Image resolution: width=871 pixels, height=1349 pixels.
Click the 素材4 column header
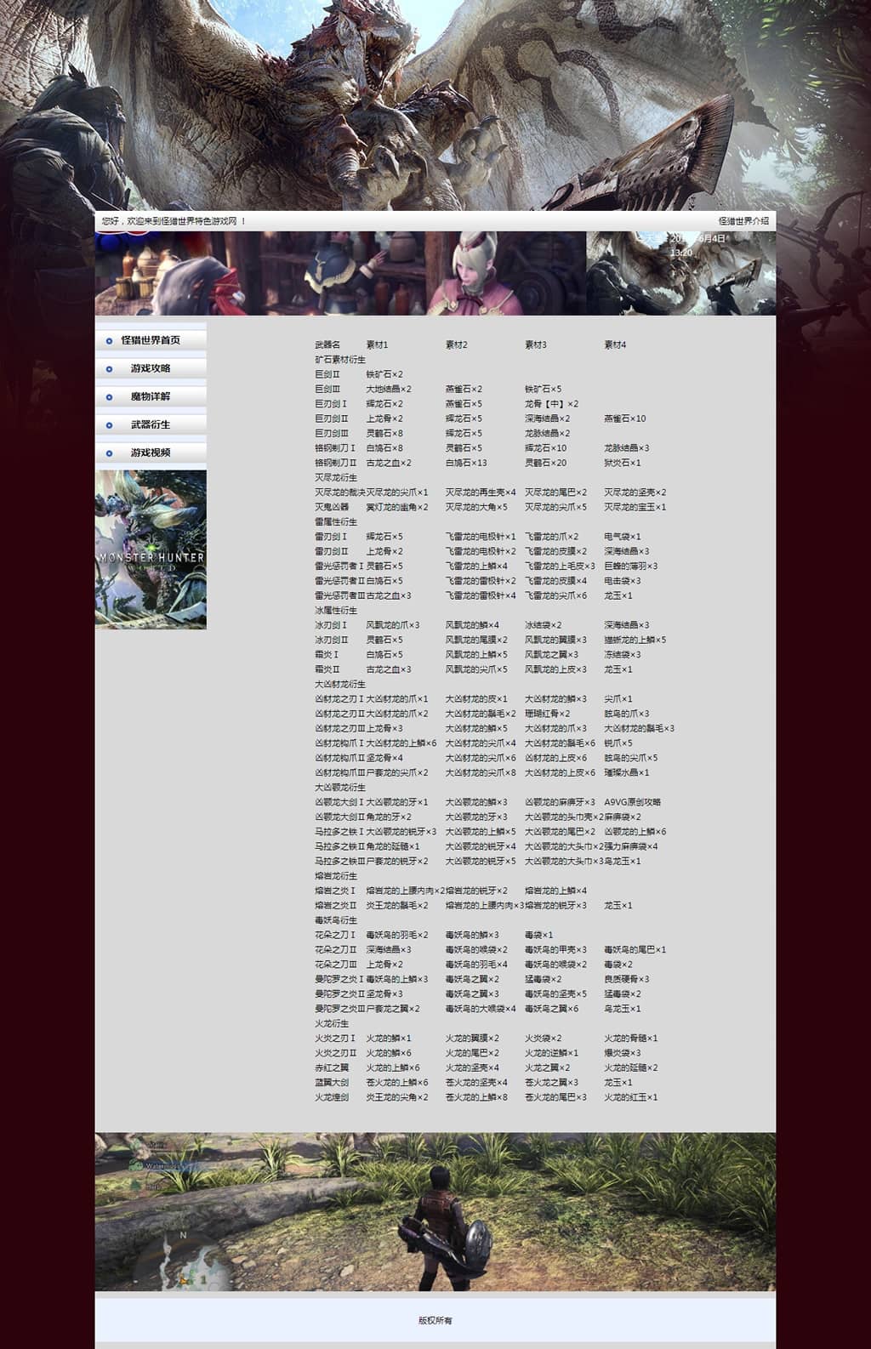615,345
